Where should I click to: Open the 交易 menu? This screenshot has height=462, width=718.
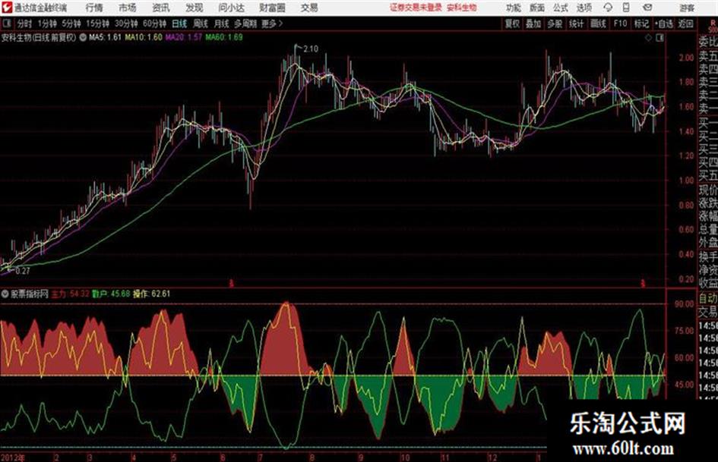coord(309,8)
